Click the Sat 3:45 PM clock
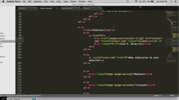 pos(162,1)
